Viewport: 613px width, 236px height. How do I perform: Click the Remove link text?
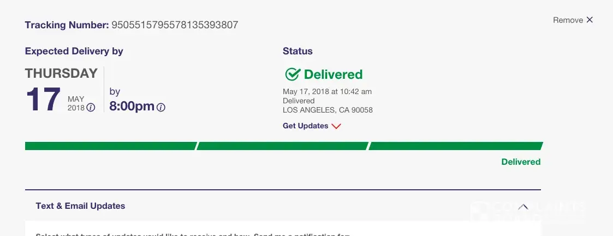[x=568, y=20]
